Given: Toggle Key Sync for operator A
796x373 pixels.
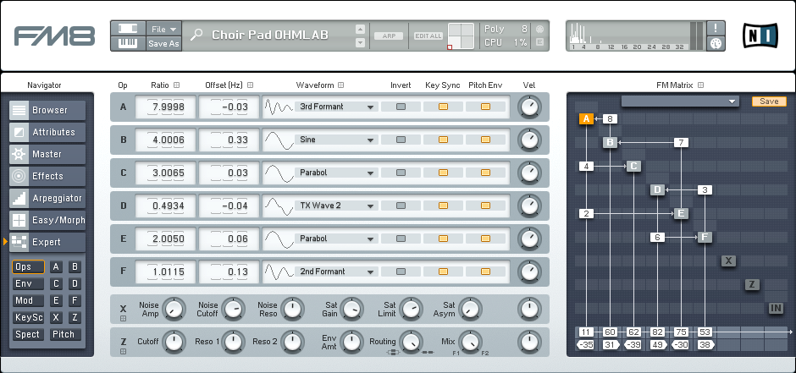Looking at the screenshot, I should tap(443, 107).
